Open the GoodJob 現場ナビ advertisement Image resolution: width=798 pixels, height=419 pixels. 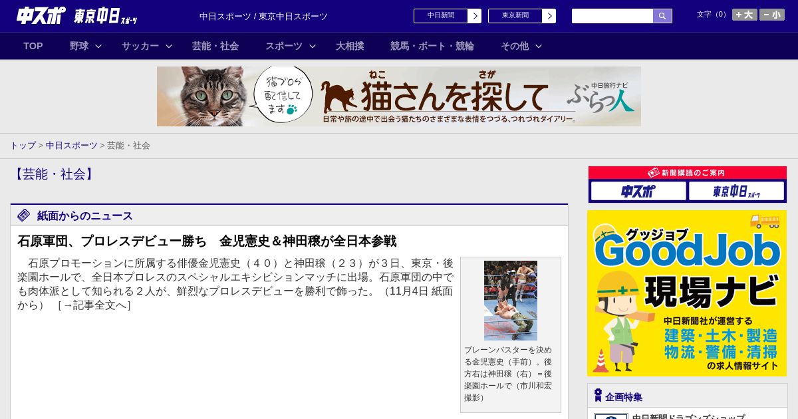click(x=687, y=293)
